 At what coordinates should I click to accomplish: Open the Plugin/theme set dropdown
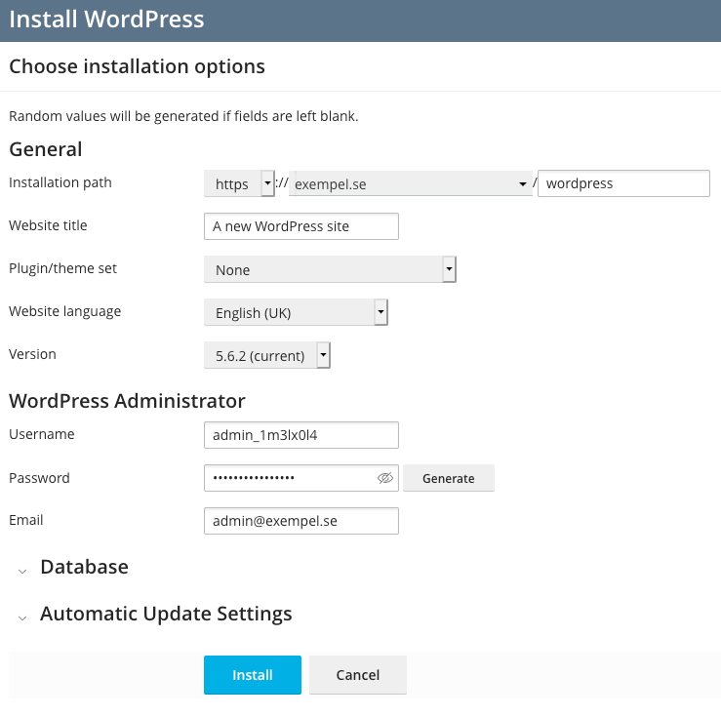[x=330, y=269]
